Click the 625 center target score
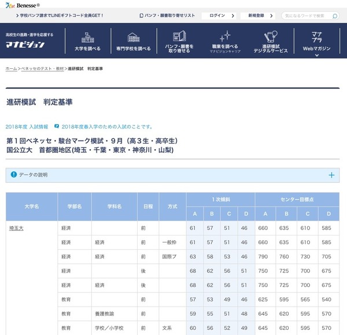This screenshot has width=347, height=335. click(x=263, y=299)
